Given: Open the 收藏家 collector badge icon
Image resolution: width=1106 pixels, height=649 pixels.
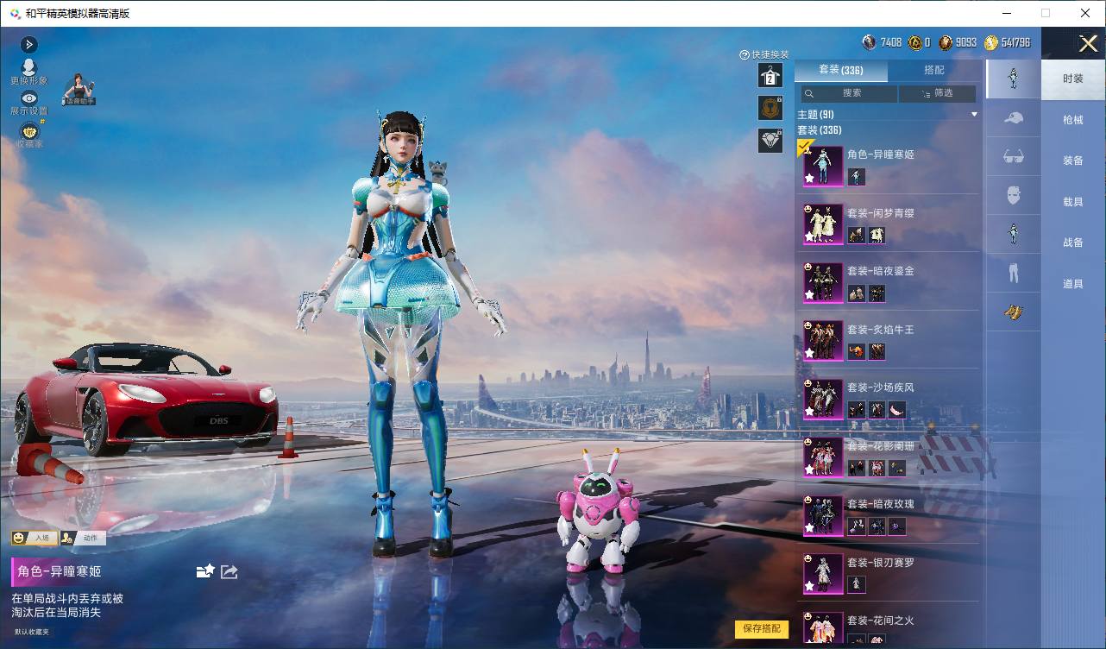Looking at the screenshot, I should (x=29, y=131).
